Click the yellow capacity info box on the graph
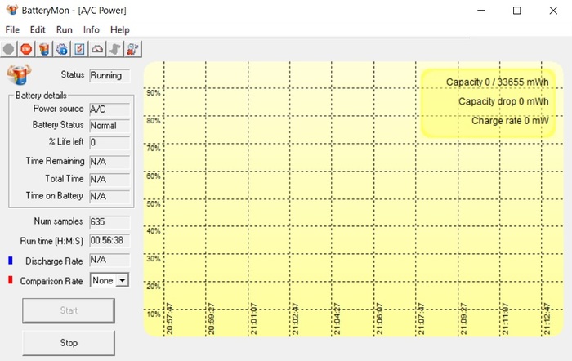 pyautogui.click(x=488, y=102)
